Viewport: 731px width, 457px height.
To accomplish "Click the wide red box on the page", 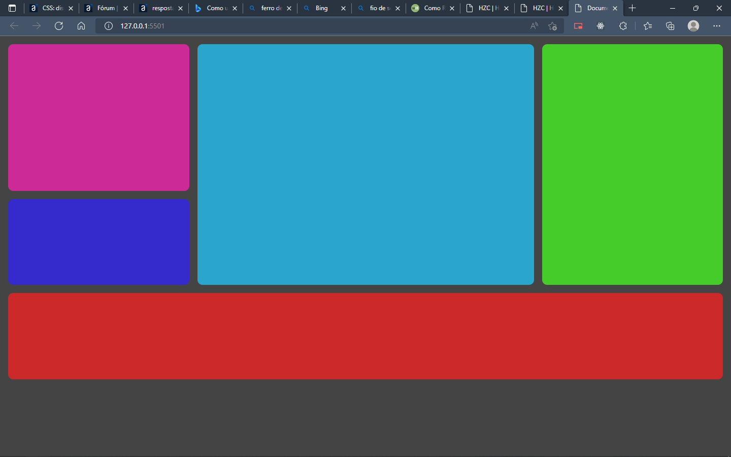I will click(365, 336).
